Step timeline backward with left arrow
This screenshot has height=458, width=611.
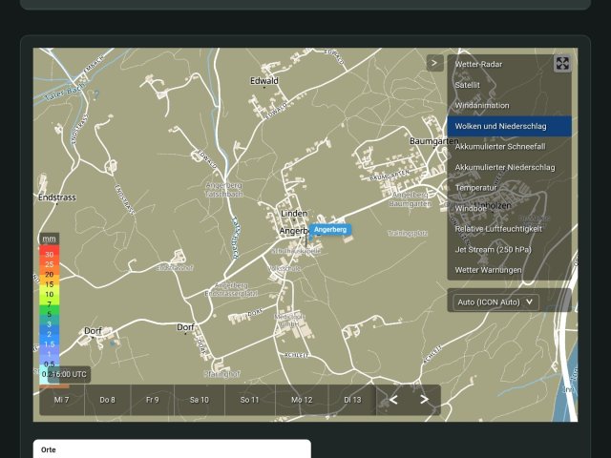(393, 400)
